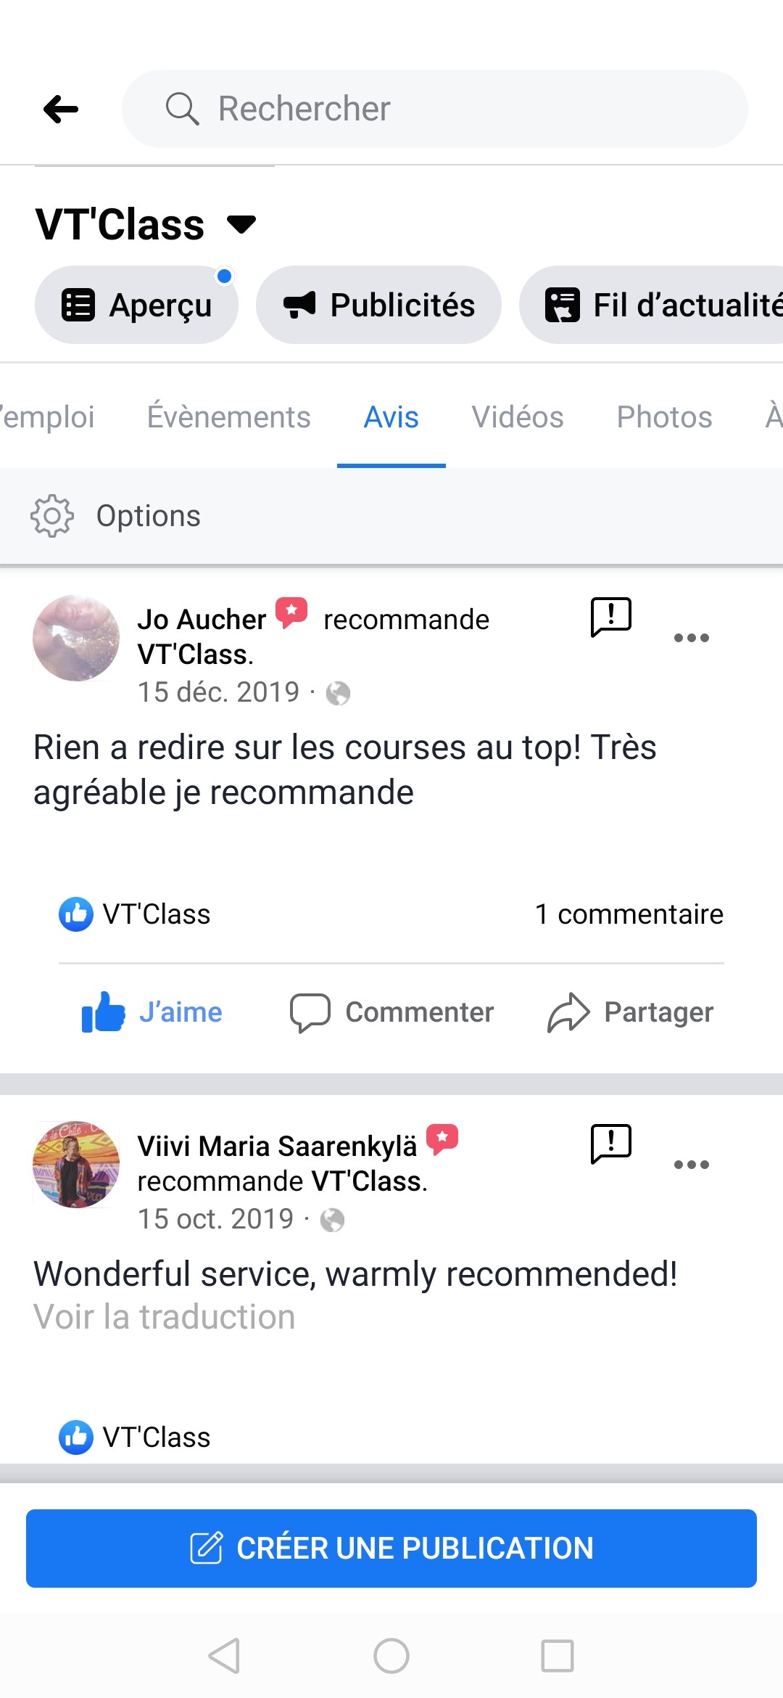Tap Android home navigation button

point(391,1656)
